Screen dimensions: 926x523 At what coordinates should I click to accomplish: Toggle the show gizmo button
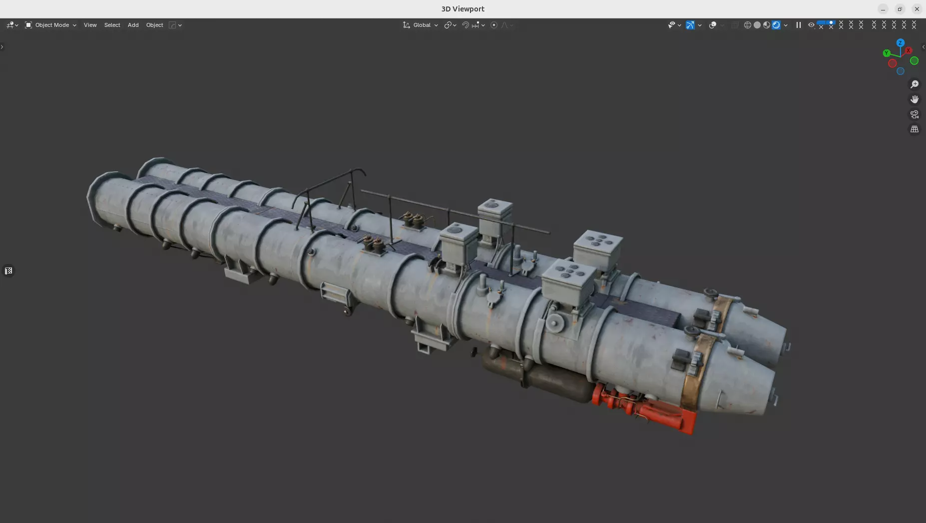tap(690, 25)
